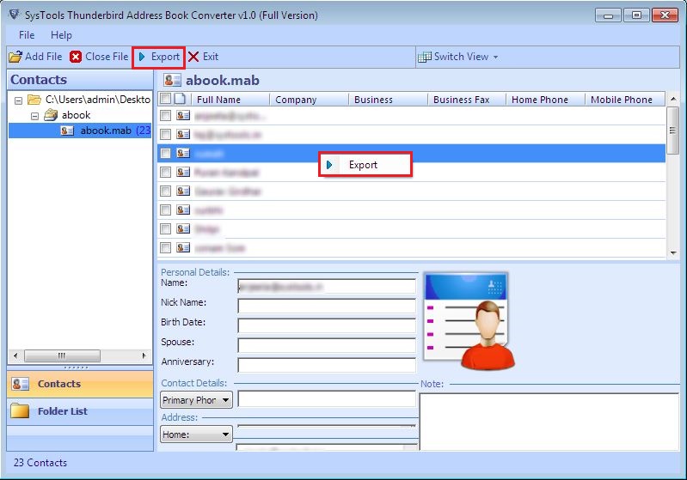Click the contact list scroll down arrow
Screen dimensions: 687x480
tap(673, 252)
